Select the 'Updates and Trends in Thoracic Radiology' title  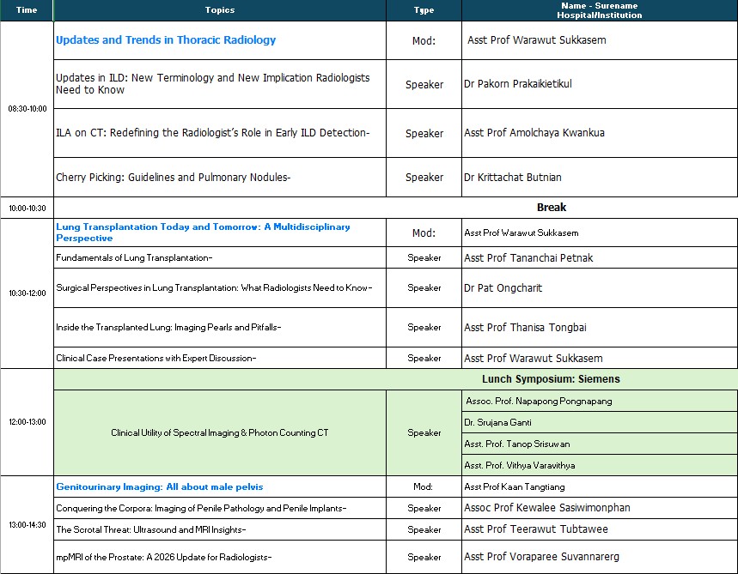pos(166,40)
